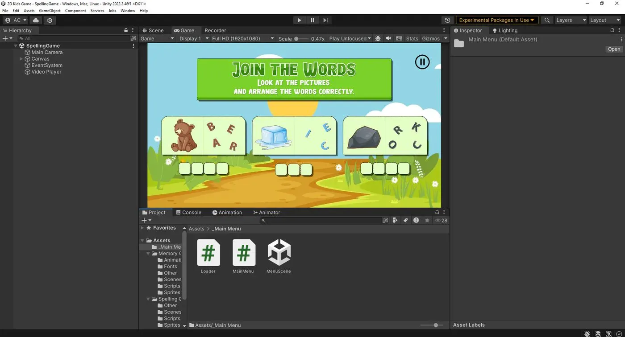Select the MenuScene scene asset
Viewport: 625px width, 337px height.
coord(279,256)
